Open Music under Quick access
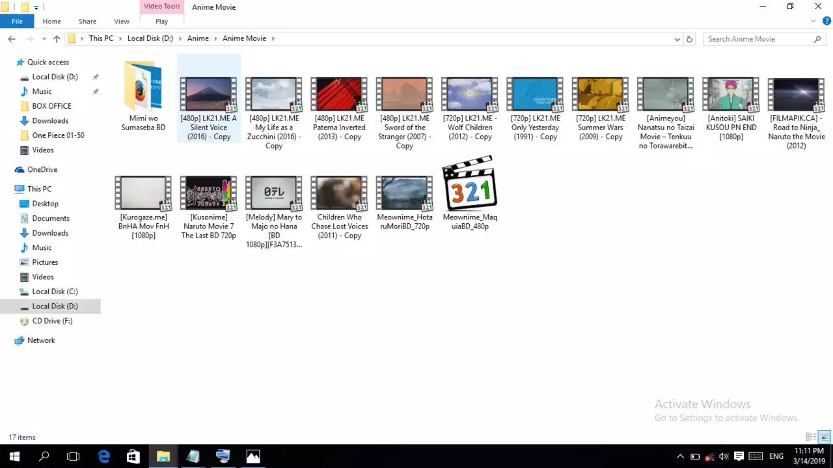This screenshot has height=468, width=833. point(42,91)
